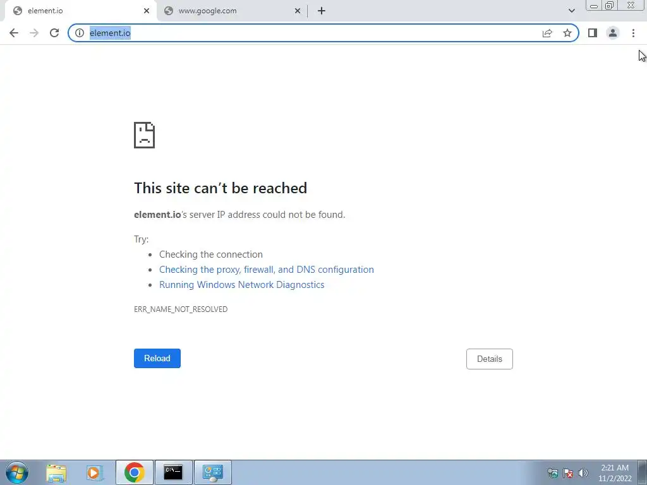Open Windows Explorer from taskbar
Image resolution: width=647 pixels, height=485 pixels.
(56, 472)
